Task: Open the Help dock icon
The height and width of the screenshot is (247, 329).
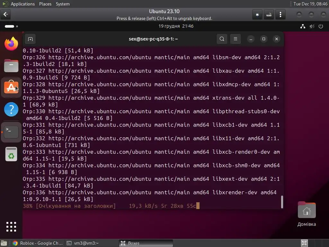Action: click(x=11, y=109)
